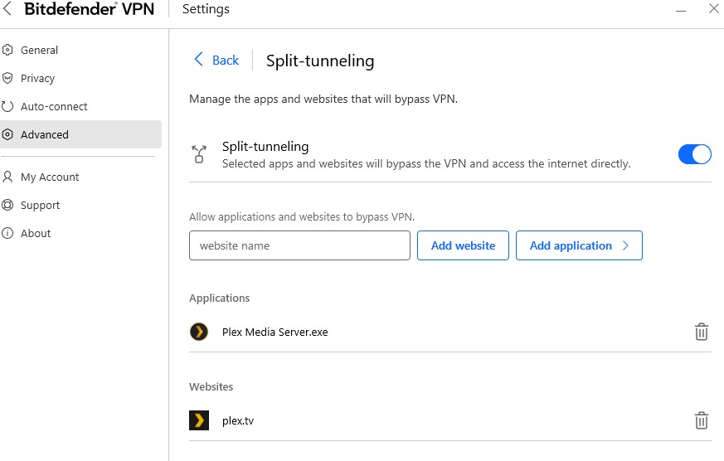Expand the Add application chevron

click(626, 245)
